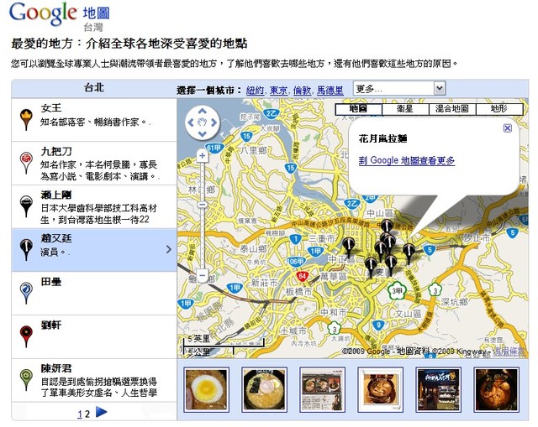
Task: Open the fourth thumbnail with white border
Action: tap(380, 389)
